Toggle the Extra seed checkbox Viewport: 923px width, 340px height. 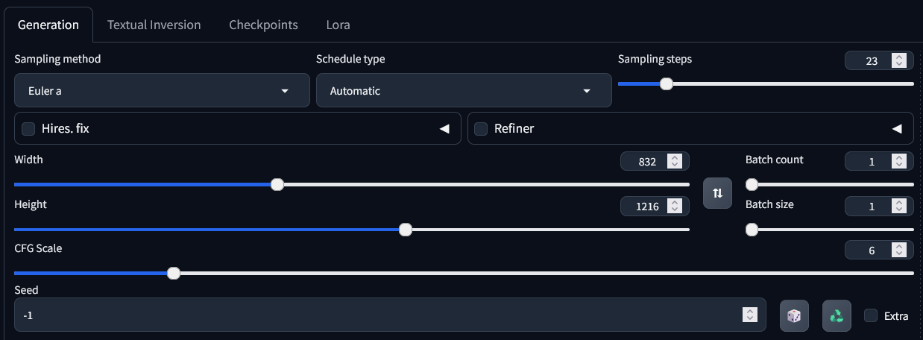tap(870, 315)
